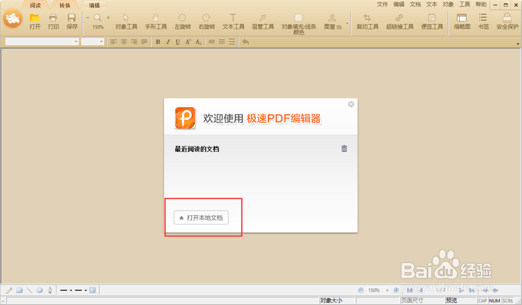Image resolution: width=522 pixels, height=305 pixels.
Task: Open the 文档 menu
Action: [415, 4]
